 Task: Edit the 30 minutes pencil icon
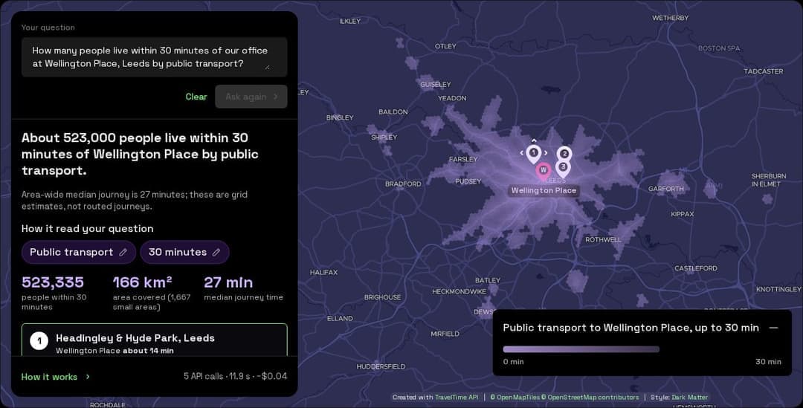tap(216, 252)
